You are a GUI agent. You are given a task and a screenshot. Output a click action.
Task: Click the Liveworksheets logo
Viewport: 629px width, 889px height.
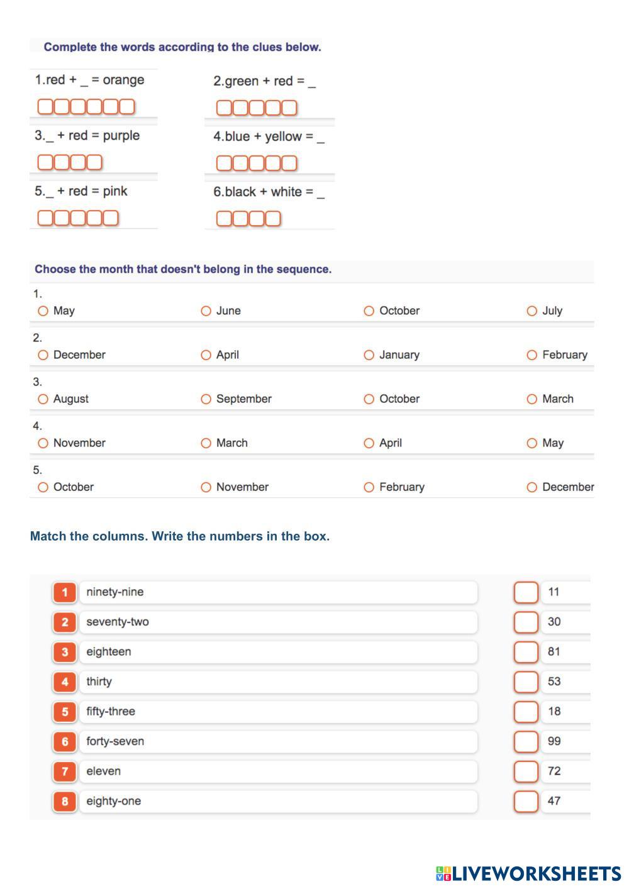click(x=528, y=873)
